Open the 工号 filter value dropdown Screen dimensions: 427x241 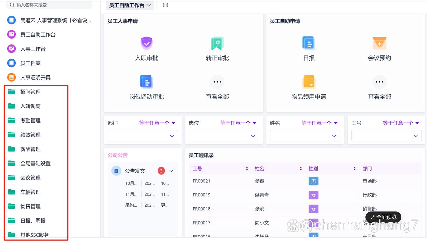386,136
